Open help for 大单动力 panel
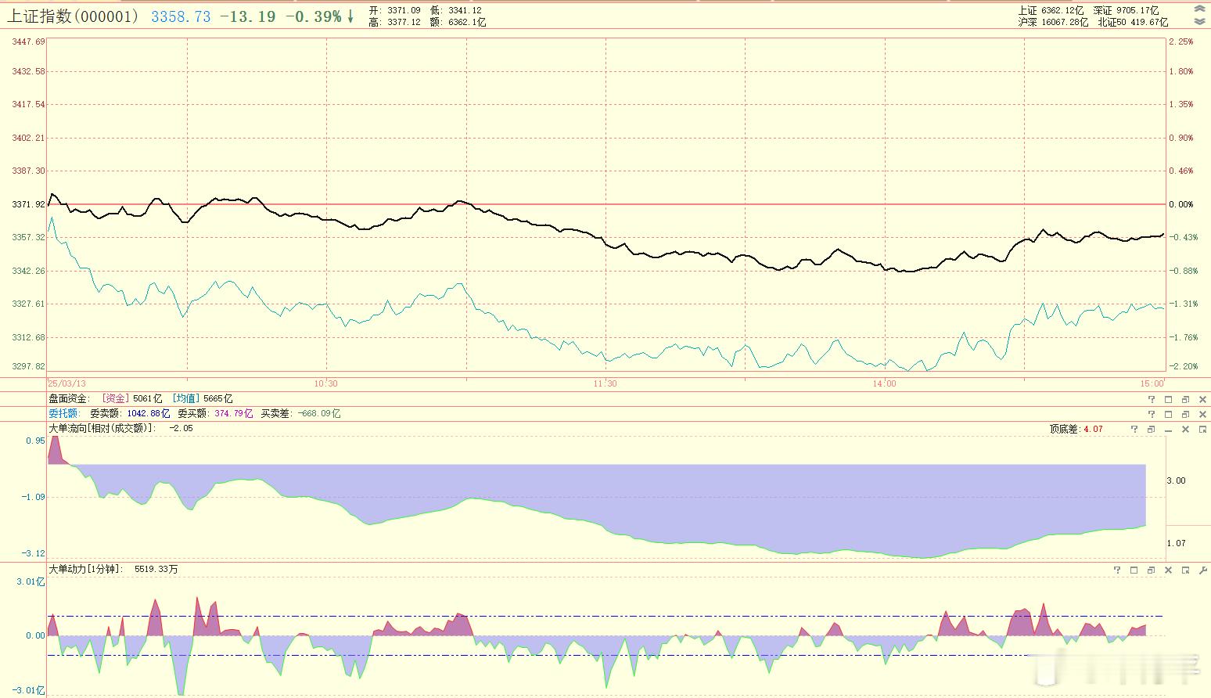 tap(1117, 570)
